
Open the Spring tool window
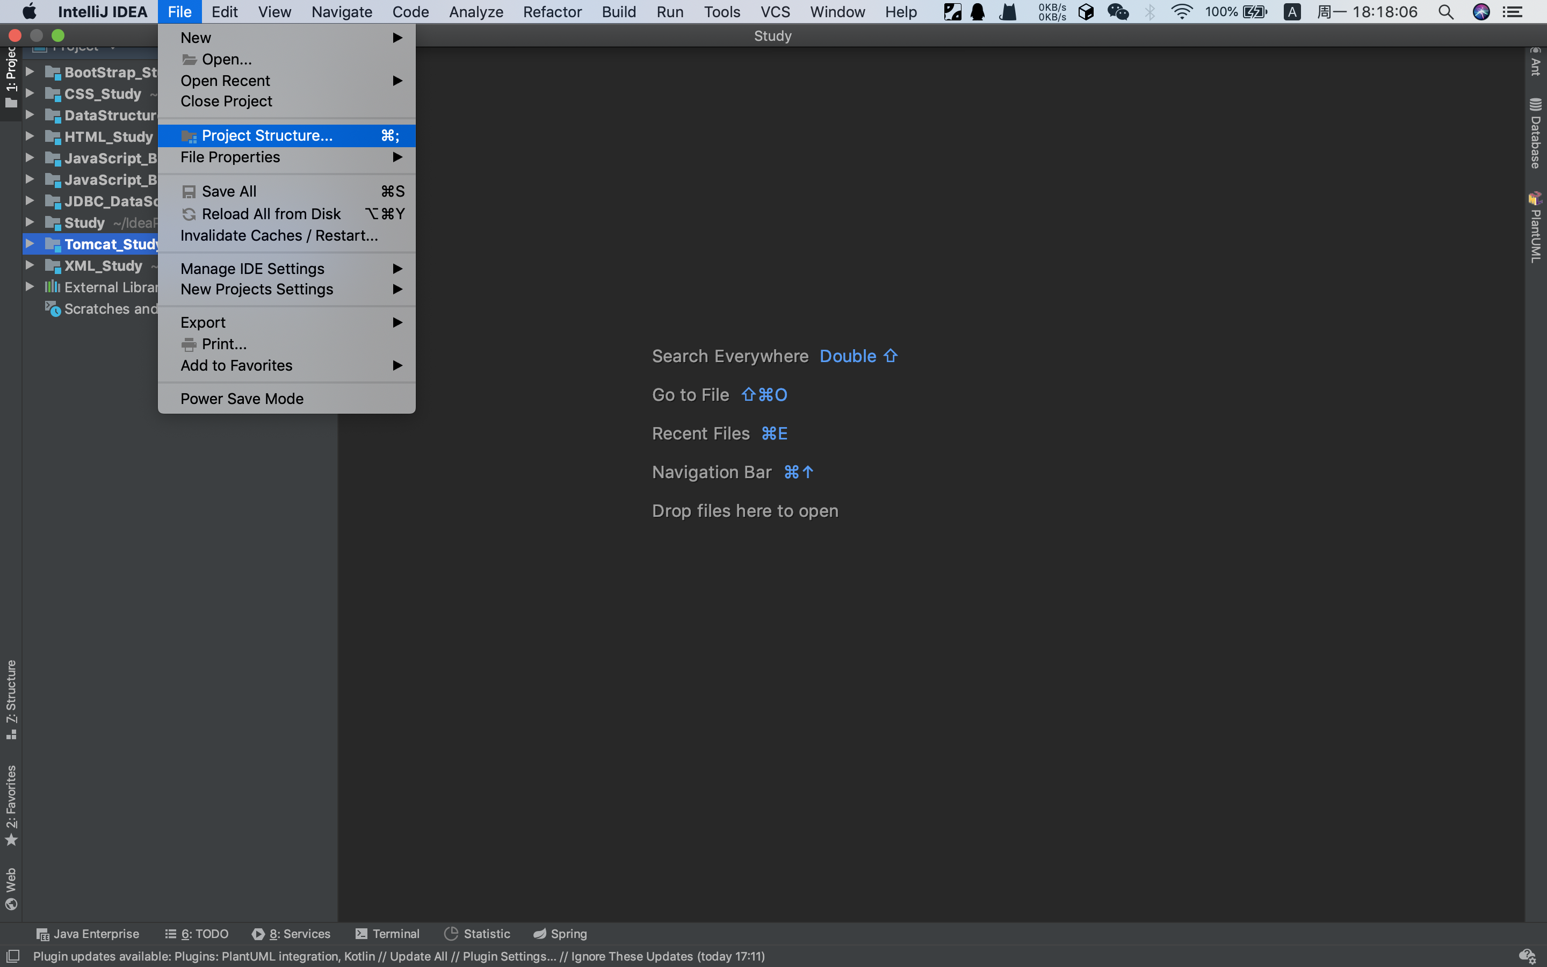click(x=560, y=934)
